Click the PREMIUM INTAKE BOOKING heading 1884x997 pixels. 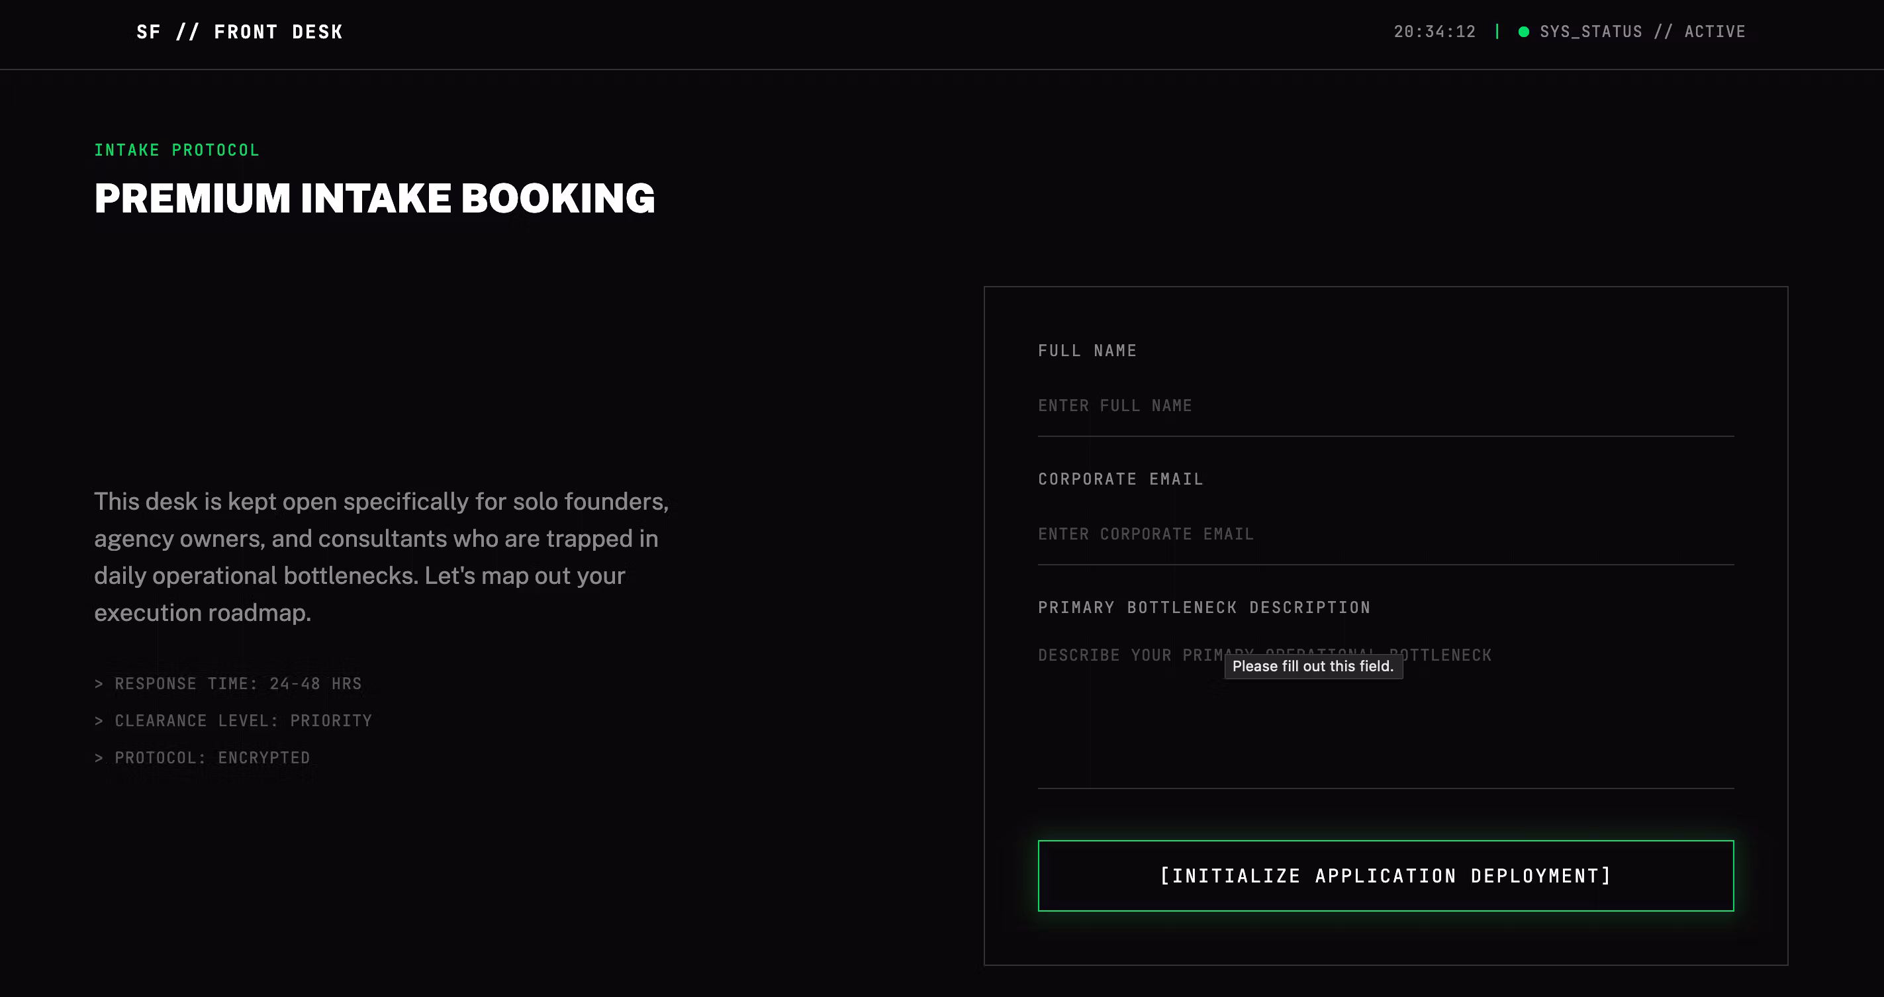(375, 198)
